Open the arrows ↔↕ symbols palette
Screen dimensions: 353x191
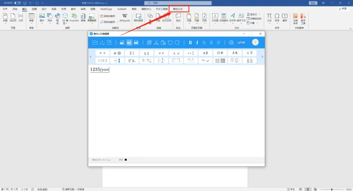tap(191, 53)
